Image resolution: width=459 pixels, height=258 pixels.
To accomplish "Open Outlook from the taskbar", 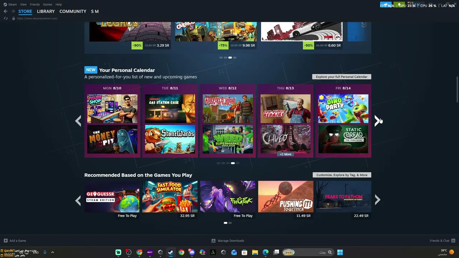I will pos(234,252).
